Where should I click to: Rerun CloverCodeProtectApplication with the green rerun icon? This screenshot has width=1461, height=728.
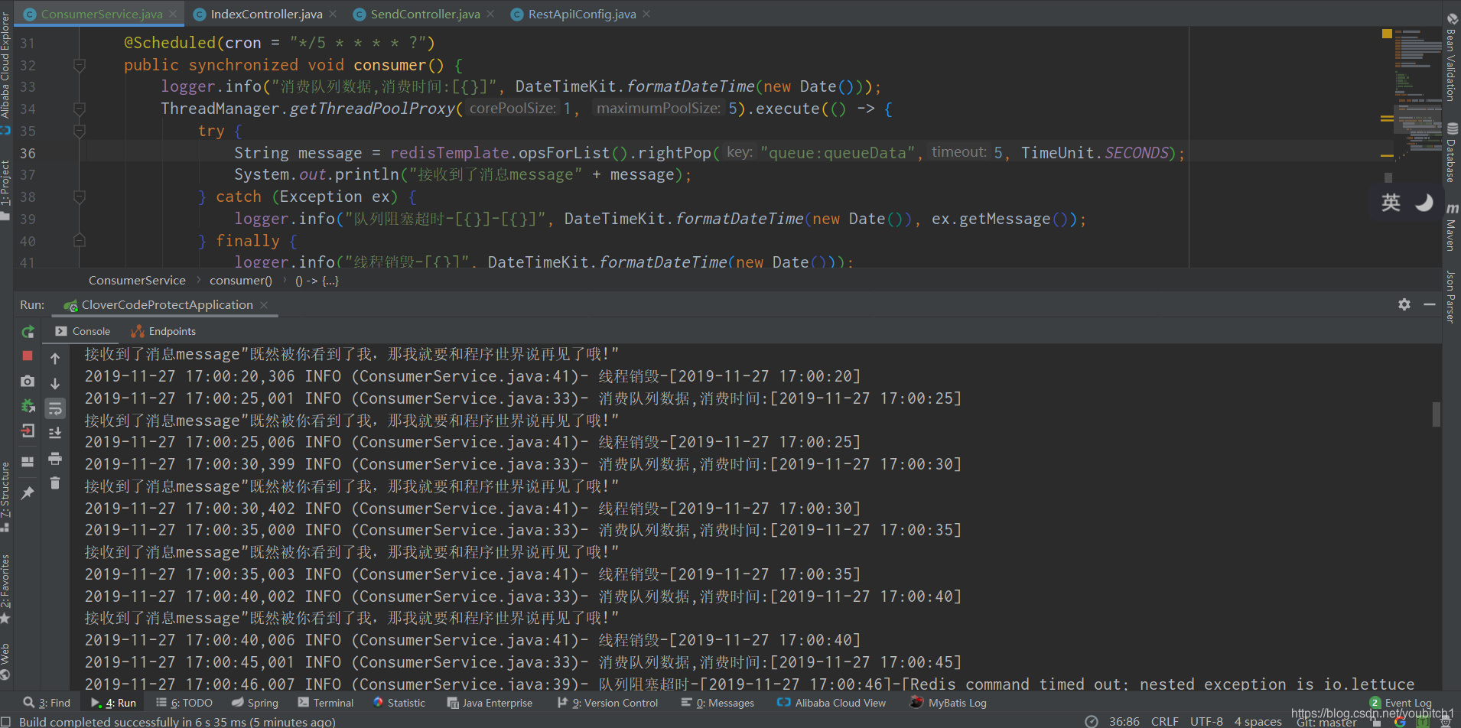click(28, 332)
